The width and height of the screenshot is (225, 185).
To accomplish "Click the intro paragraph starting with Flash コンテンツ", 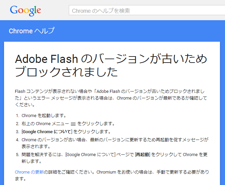I will [x=111, y=98].
